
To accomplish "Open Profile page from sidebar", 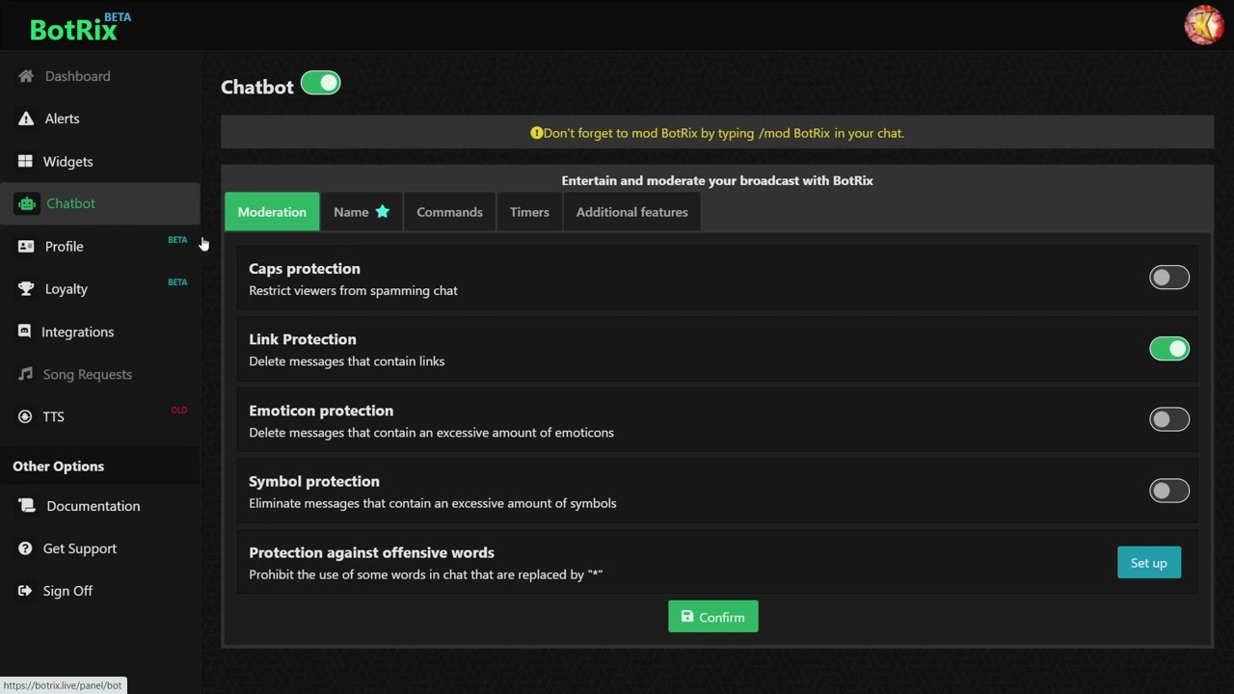I will point(64,247).
